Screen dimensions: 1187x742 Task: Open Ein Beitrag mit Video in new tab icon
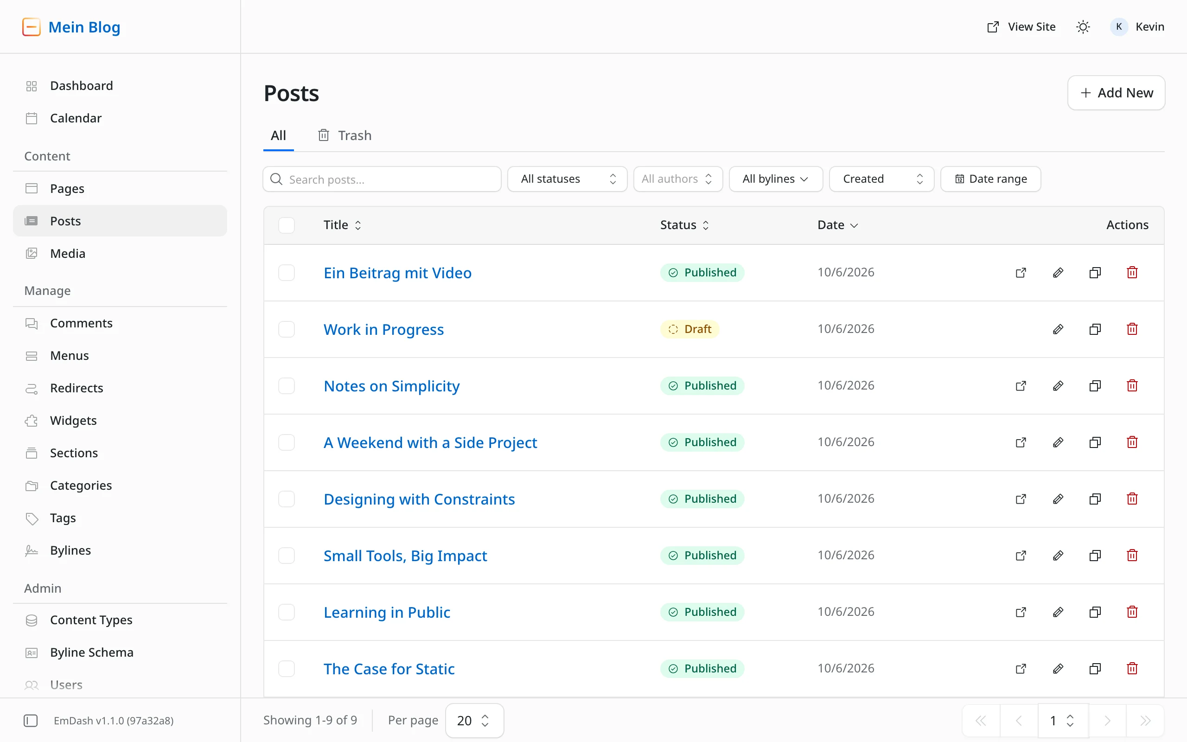click(x=1021, y=272)
